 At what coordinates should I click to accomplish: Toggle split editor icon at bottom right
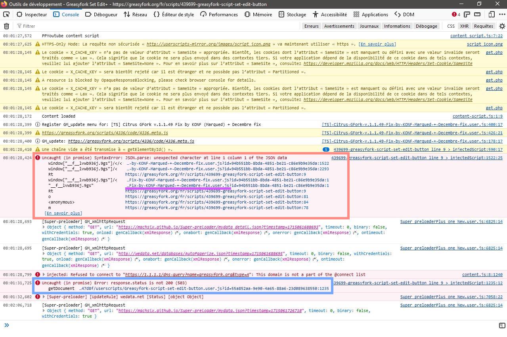point(502,326)
